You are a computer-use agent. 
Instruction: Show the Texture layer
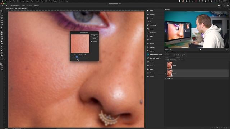pyautogui.click(x=166, y=65)
